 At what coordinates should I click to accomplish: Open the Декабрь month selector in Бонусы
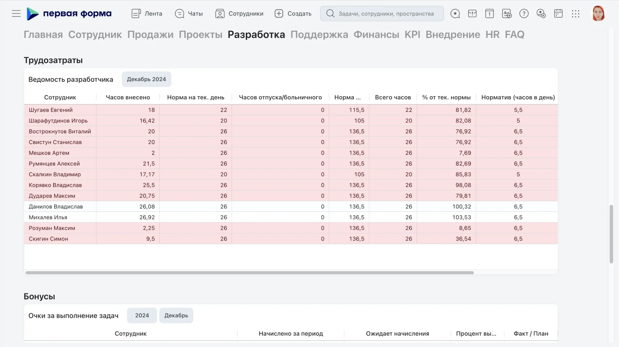click(x=176, y=315)
